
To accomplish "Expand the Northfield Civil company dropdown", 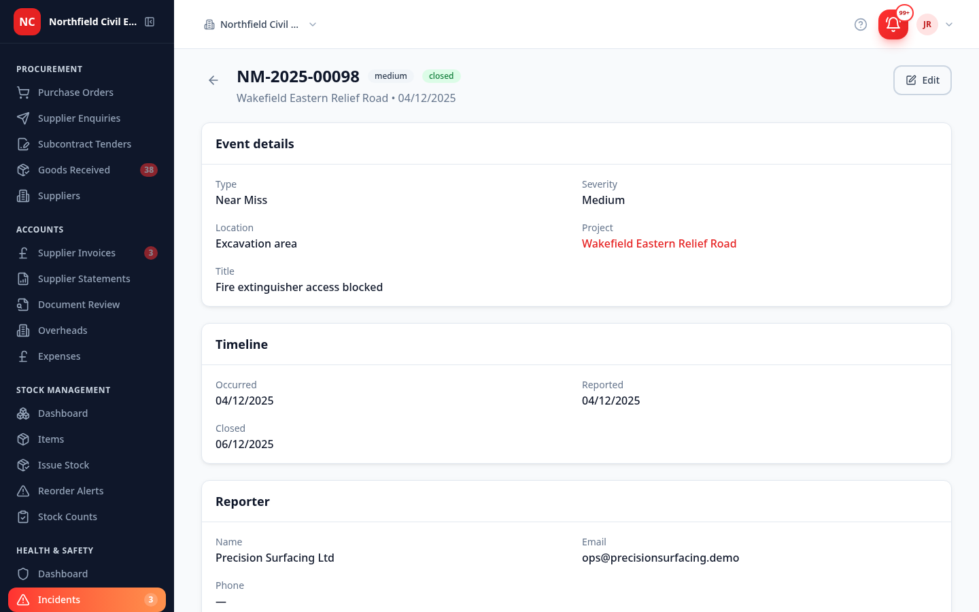I will tap(261, 24).
